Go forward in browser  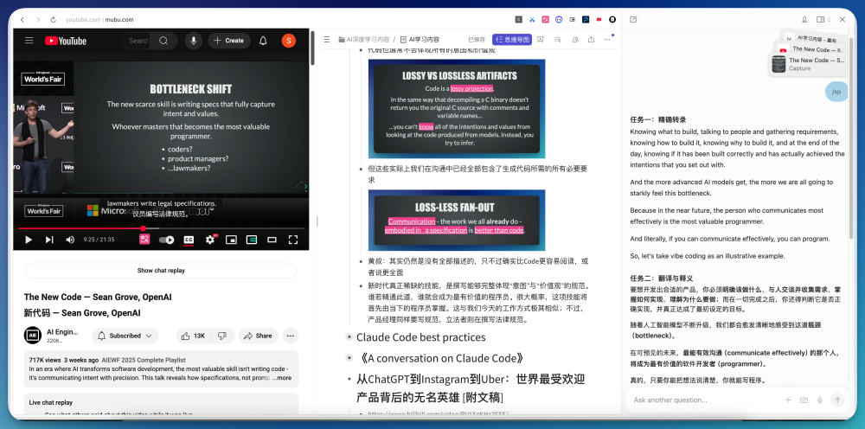(x=37, y=19)
